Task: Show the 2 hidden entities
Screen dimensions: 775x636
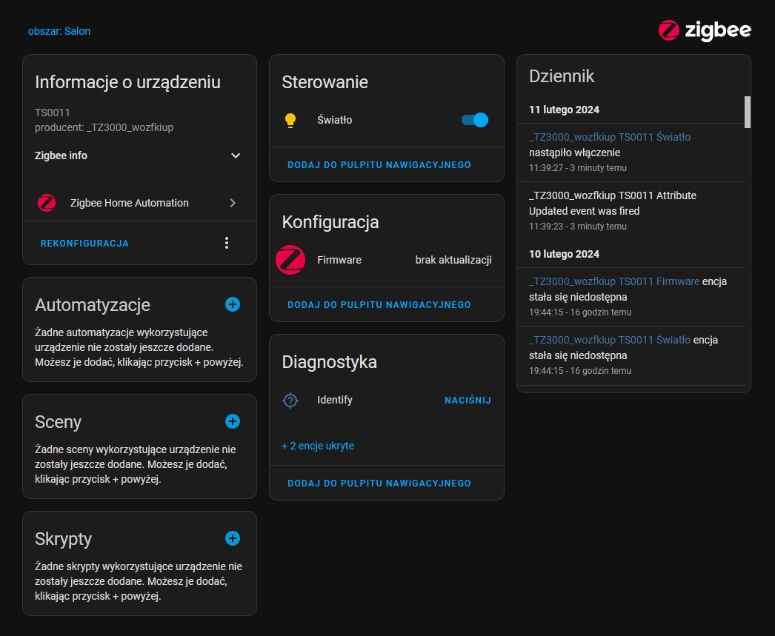Action: 318,446
